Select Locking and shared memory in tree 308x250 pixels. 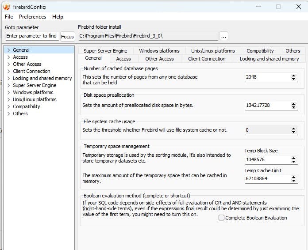coord(42,78)
